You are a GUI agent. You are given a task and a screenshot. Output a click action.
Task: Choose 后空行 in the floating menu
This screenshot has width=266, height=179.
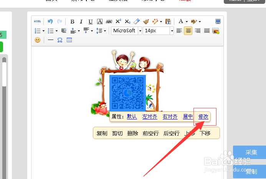(171, 133)
